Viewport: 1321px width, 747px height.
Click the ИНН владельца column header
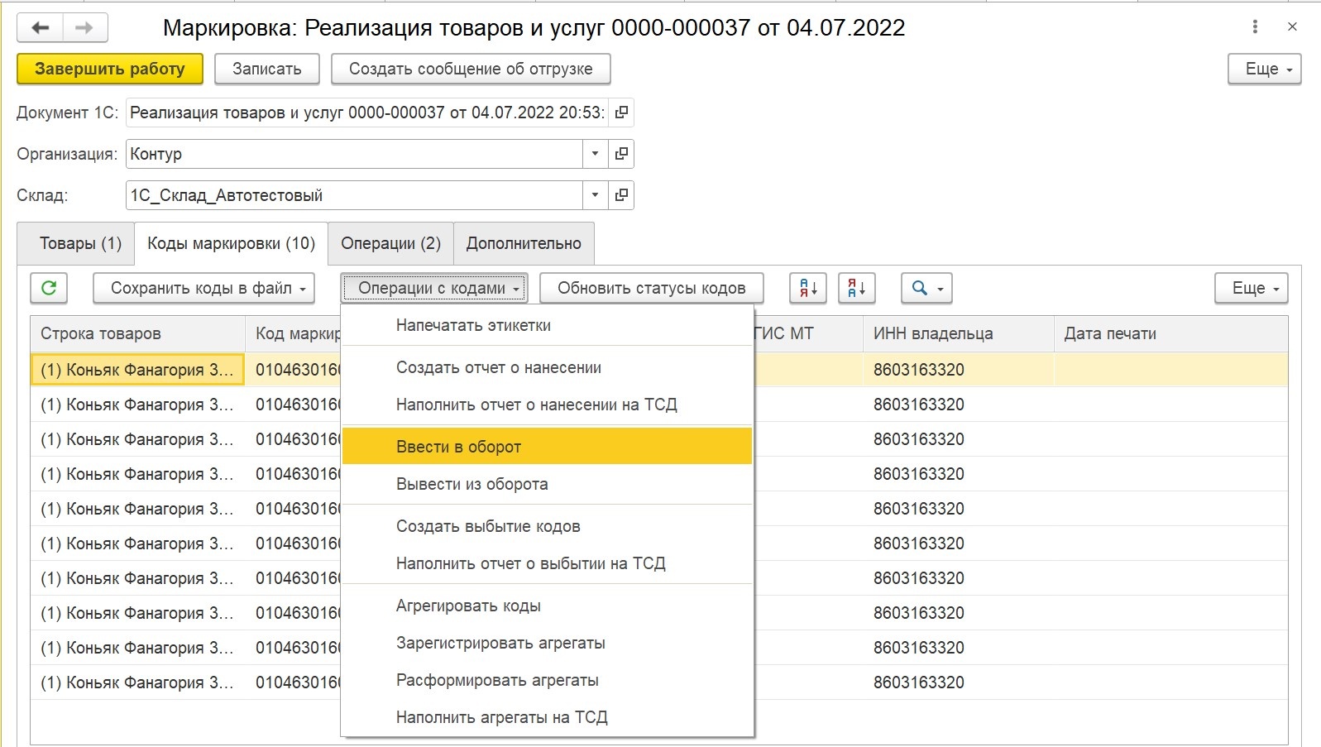click(x=959, y=333)
